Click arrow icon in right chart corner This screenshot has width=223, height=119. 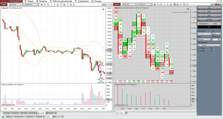click(188, 9)
